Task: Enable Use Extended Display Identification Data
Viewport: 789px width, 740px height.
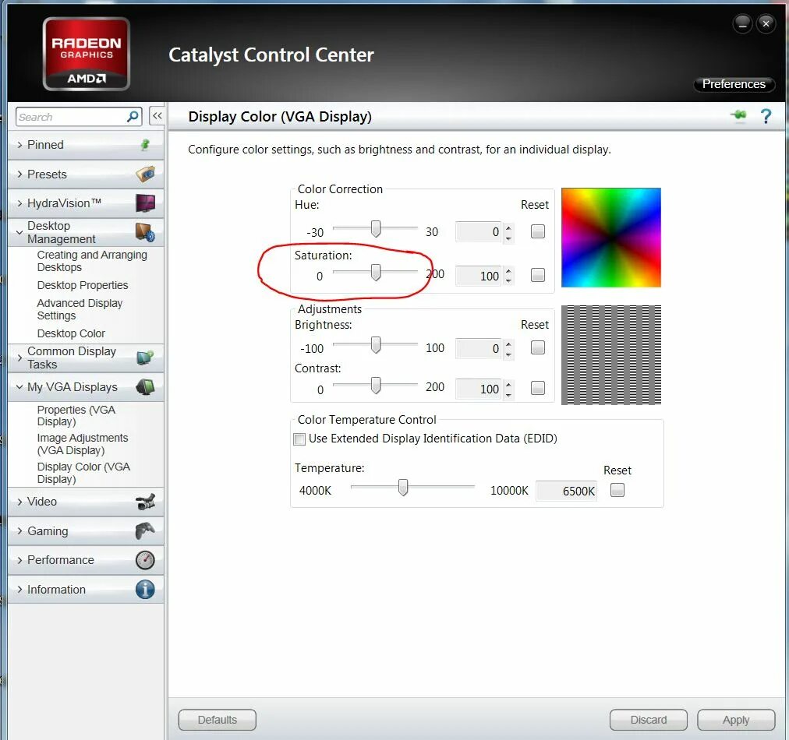Action: pyautogui.click(x=299, y=439)
